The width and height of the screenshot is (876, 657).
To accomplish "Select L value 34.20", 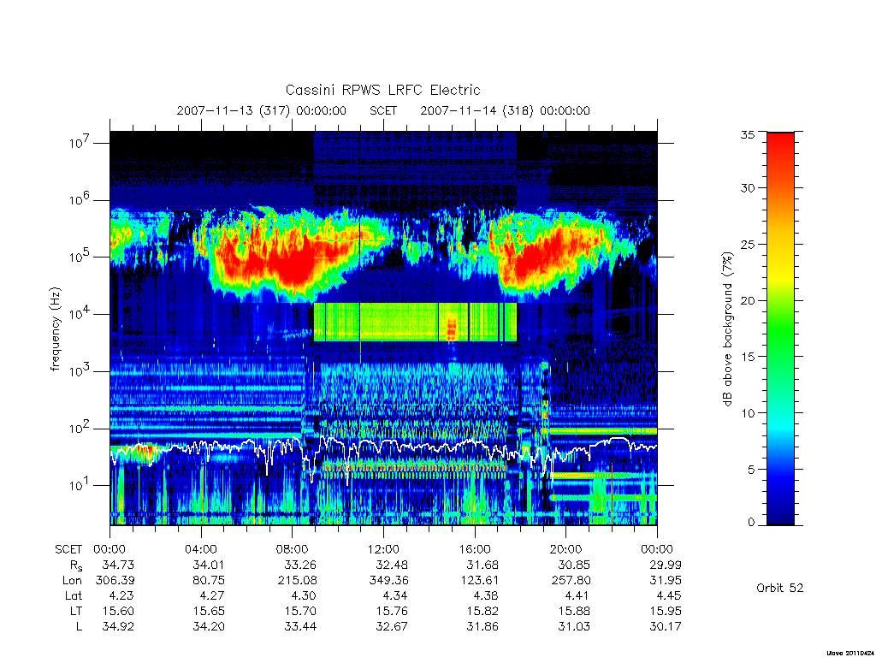I will [x=209, y=627].
